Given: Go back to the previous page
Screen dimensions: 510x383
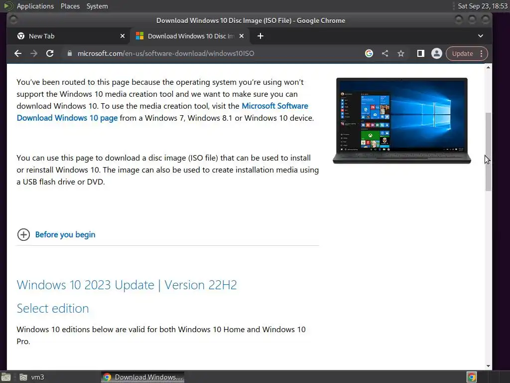Looking at the screenshot, I should pyautogui.click(x=18, y=53).
